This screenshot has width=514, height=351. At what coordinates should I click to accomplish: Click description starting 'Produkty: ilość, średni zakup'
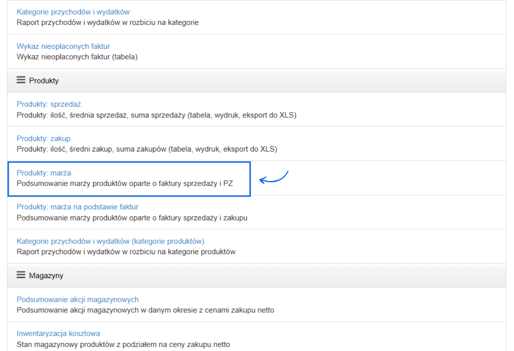point(147,149)
